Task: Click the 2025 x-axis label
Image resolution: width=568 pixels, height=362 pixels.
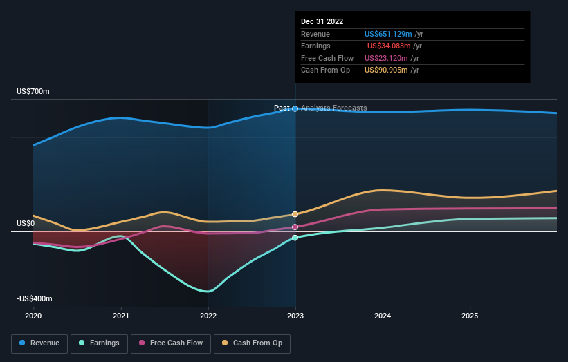Action: pyautogui.click(x=470, y=316)
